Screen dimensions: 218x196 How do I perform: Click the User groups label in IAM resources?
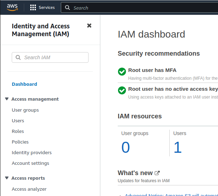click(x=135, y=133)
